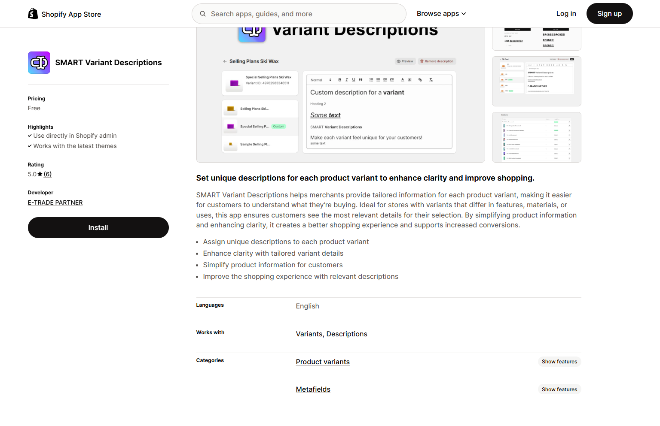Expand the Browse apps chevron arrow

[x=464, y=14]
